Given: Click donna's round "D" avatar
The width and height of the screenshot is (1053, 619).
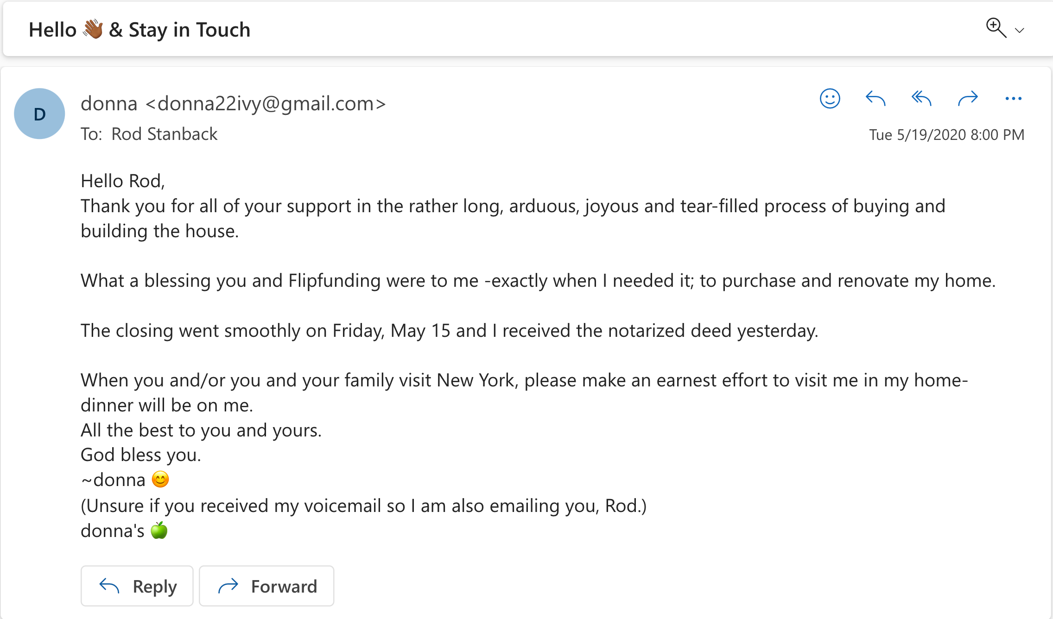Looking at the screenshot, I should tap(39, 114).
